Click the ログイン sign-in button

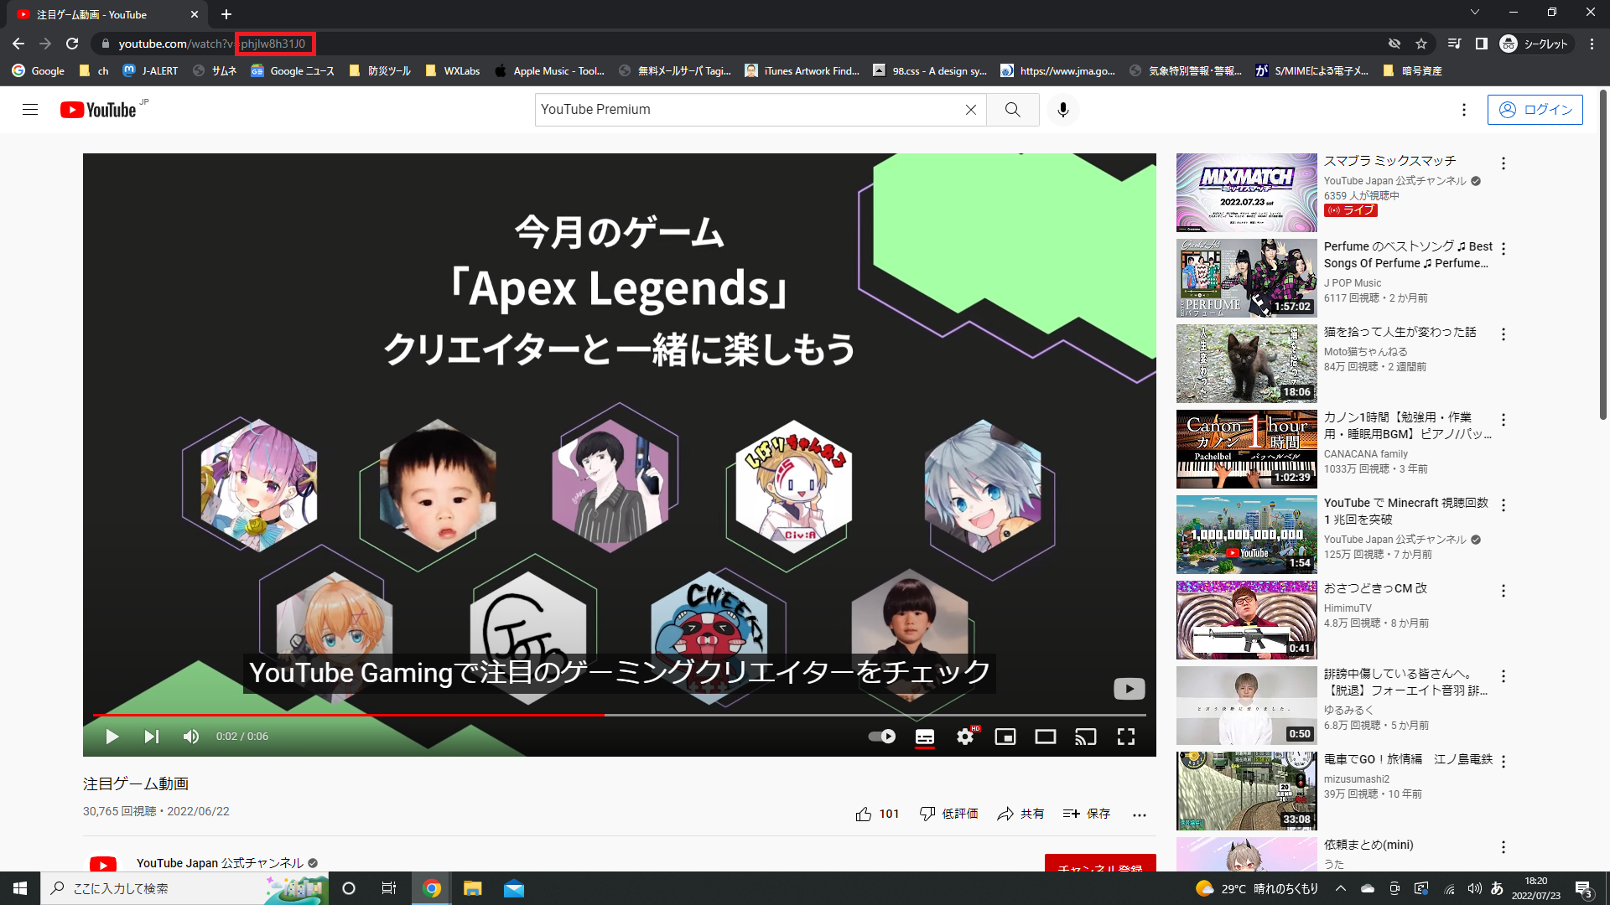tap(1535, 110)
